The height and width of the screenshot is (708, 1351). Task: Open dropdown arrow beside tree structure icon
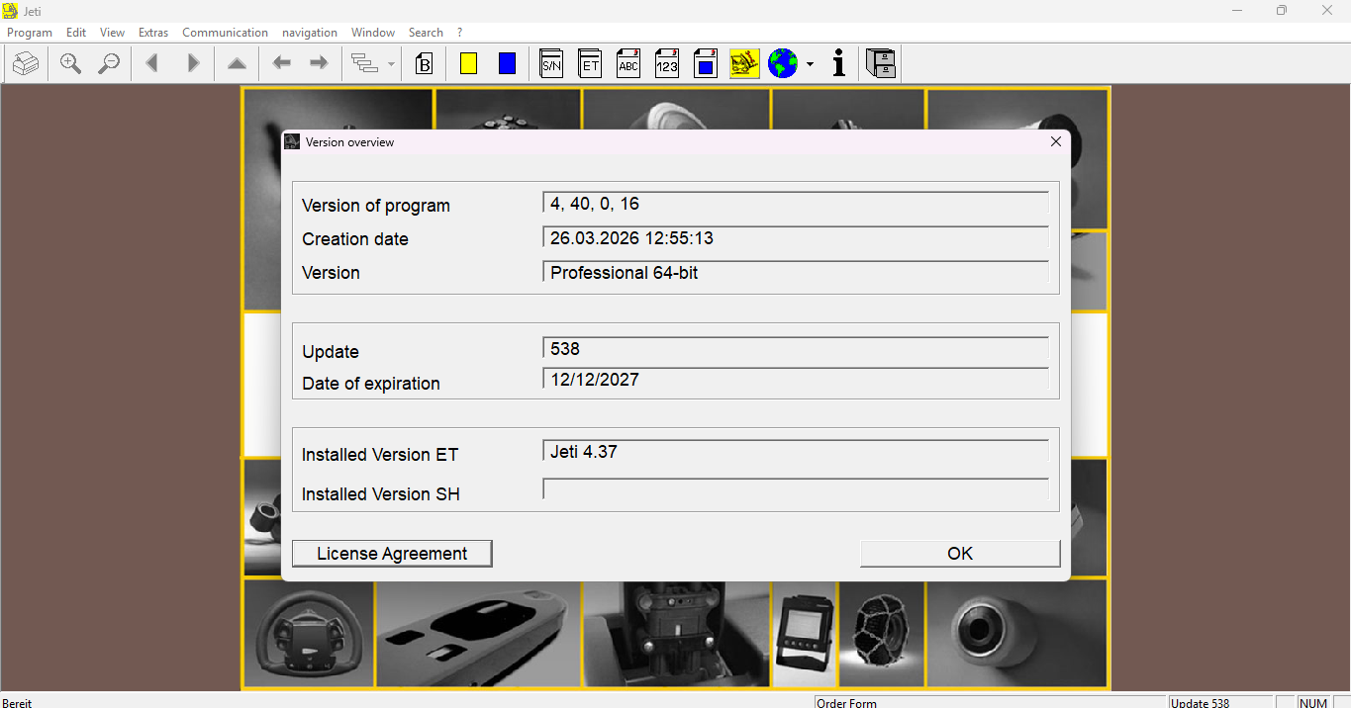(391, 65)
